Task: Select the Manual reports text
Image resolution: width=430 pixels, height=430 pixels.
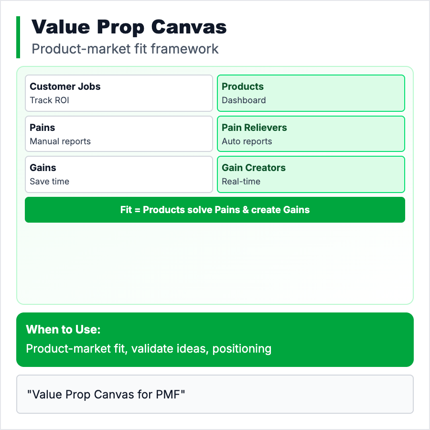Action: tap(60, 141)
